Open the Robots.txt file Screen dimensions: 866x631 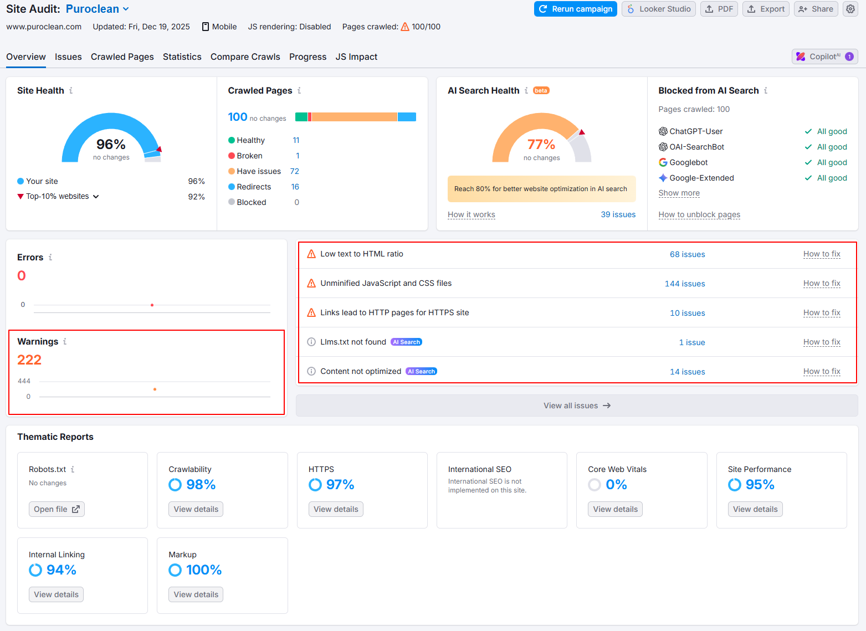(x=57, y=509)
